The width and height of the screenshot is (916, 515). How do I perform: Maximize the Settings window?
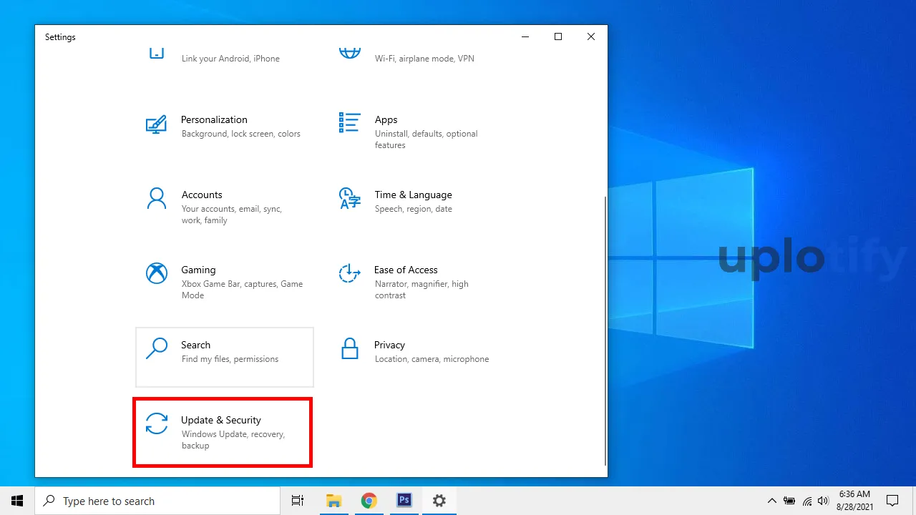[558, 37]
